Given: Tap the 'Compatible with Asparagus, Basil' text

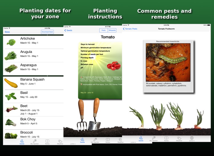Looking at the screenshot, I should click(101, 79).
